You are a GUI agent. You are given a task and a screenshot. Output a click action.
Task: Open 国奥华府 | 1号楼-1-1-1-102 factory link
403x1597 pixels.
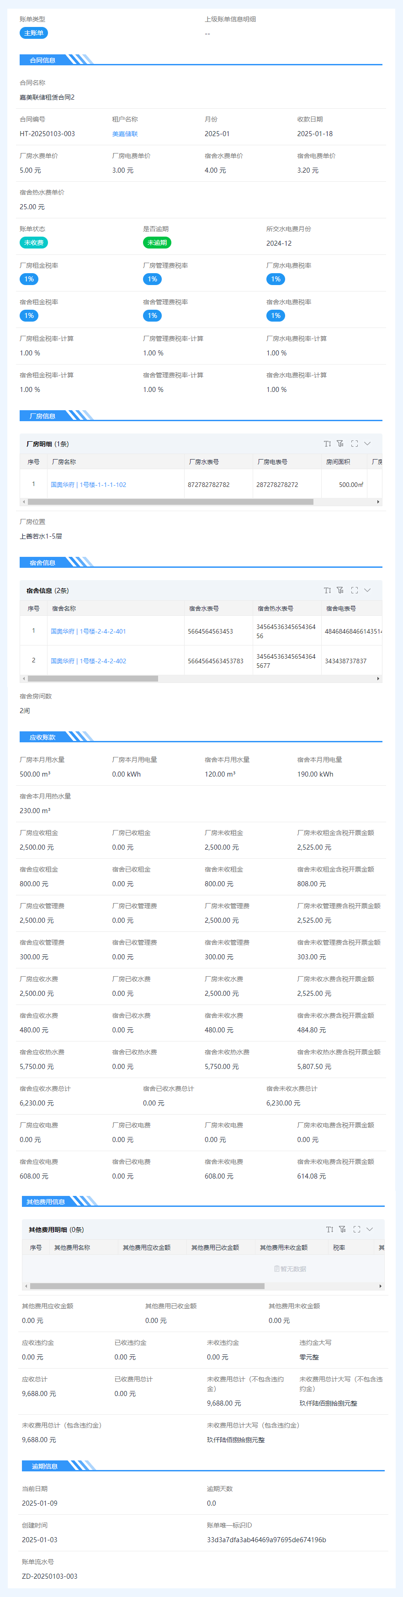pyautogui.click(x=88, y=485)
